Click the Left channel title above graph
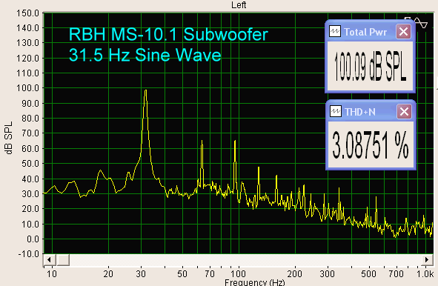The width and height of the screenshot is (438, 286). [x=239, y=5]
